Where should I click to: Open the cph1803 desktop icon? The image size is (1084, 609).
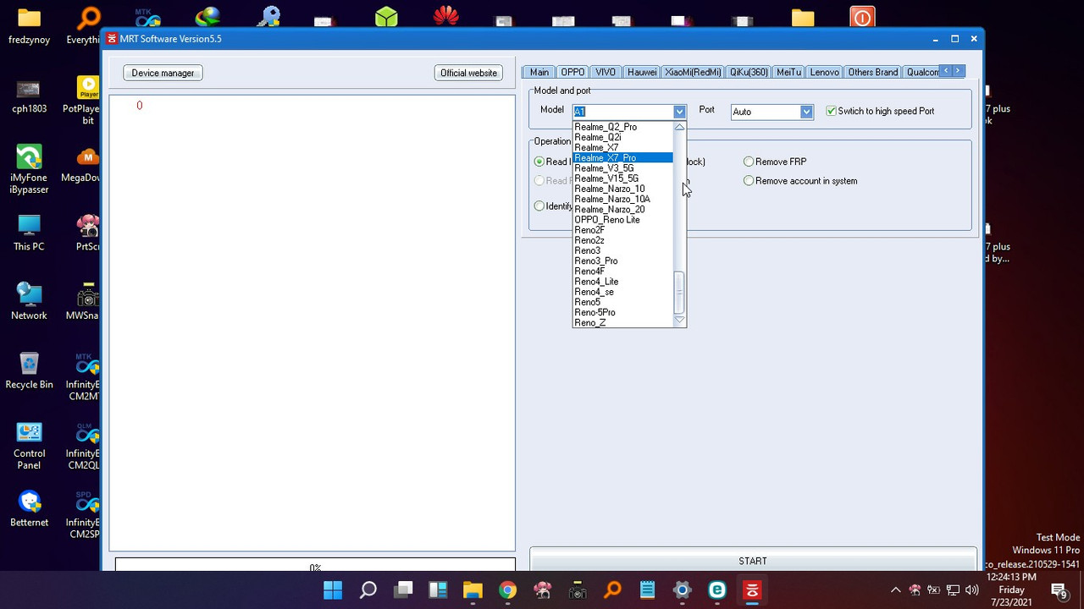(29, 96)
